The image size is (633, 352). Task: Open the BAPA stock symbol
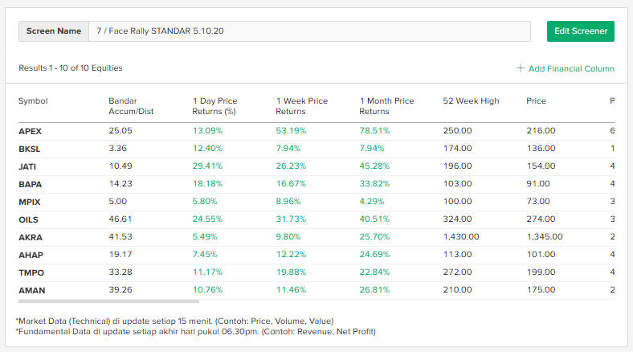[30, 184]
